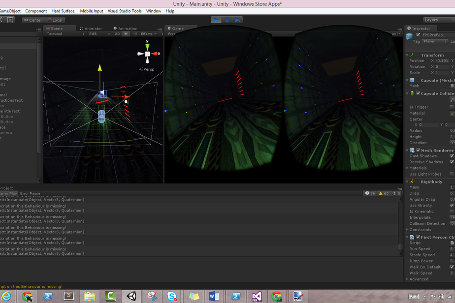The width and height of the screenshot is (455, 303).
Task: Open the Component menu
Action: (x=36, y=11)
